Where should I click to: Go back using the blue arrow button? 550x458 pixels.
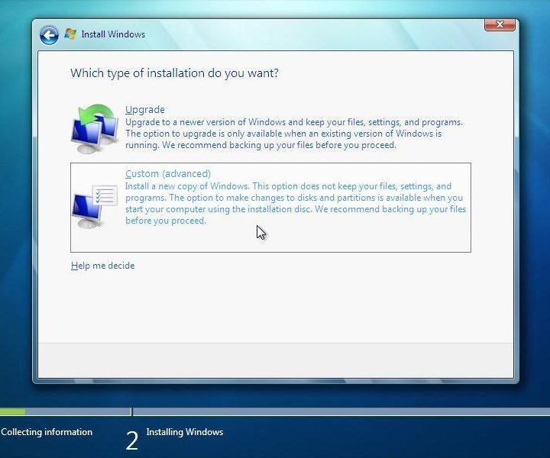pos(49,35)
